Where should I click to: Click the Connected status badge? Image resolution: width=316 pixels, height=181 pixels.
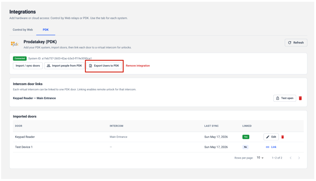tap(20, 58)
